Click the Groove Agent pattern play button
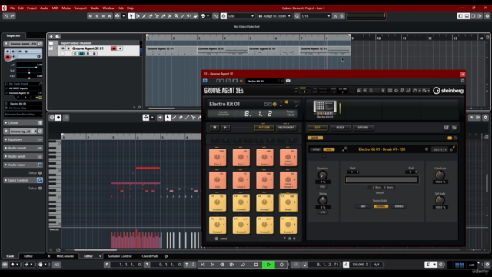The image size is (492, 277). pyautogui.click(x=225, y=128)
